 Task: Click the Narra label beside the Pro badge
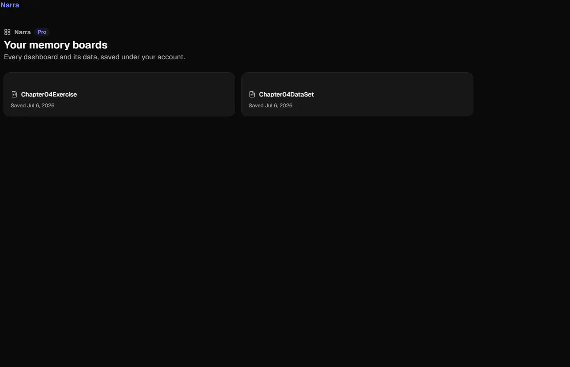23,32
